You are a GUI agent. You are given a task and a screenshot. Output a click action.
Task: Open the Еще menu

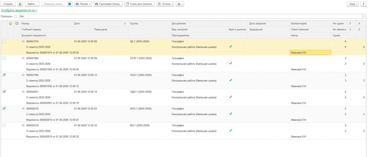[x=353, y=4]
